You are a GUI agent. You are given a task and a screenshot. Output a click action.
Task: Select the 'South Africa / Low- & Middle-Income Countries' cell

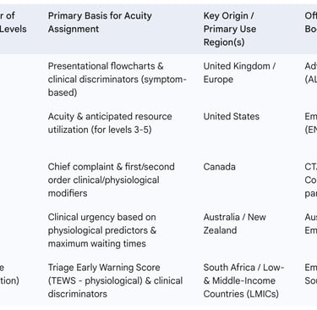click(243, 280)
